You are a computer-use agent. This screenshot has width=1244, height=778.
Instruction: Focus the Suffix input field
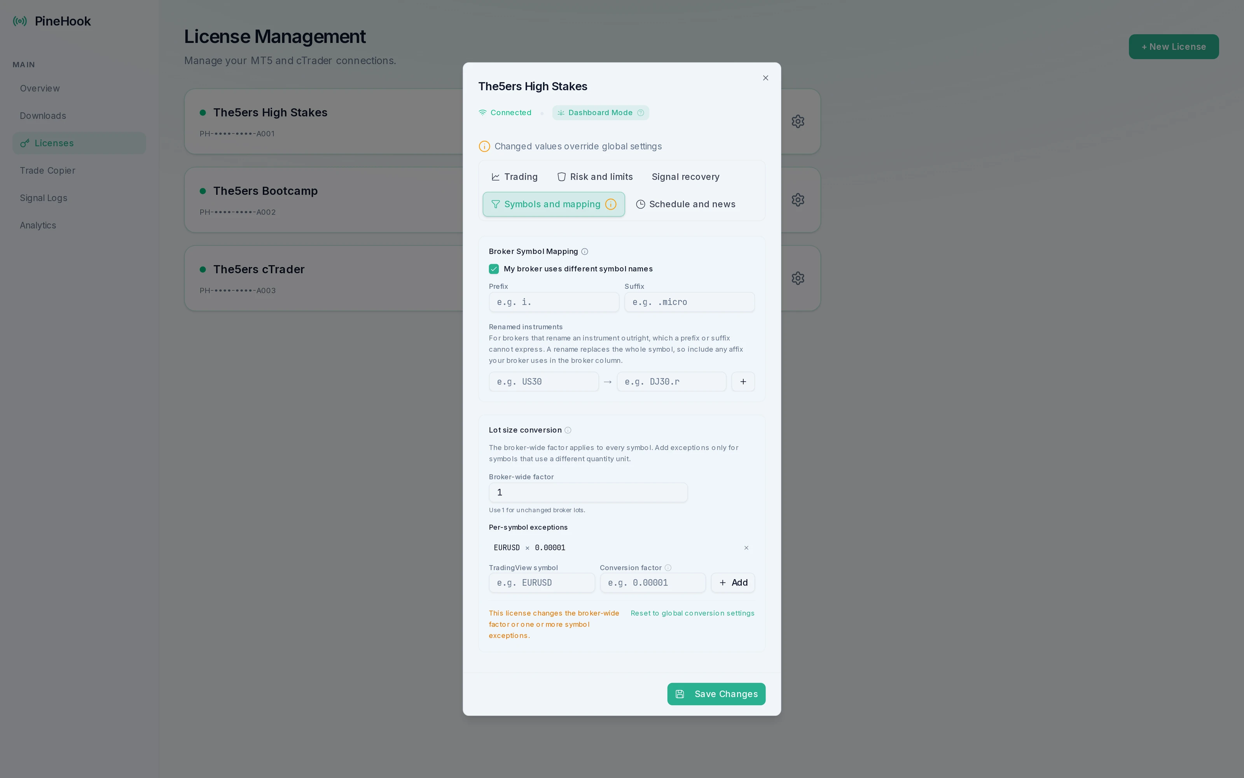pyautogui.click(x=689, y=302)
